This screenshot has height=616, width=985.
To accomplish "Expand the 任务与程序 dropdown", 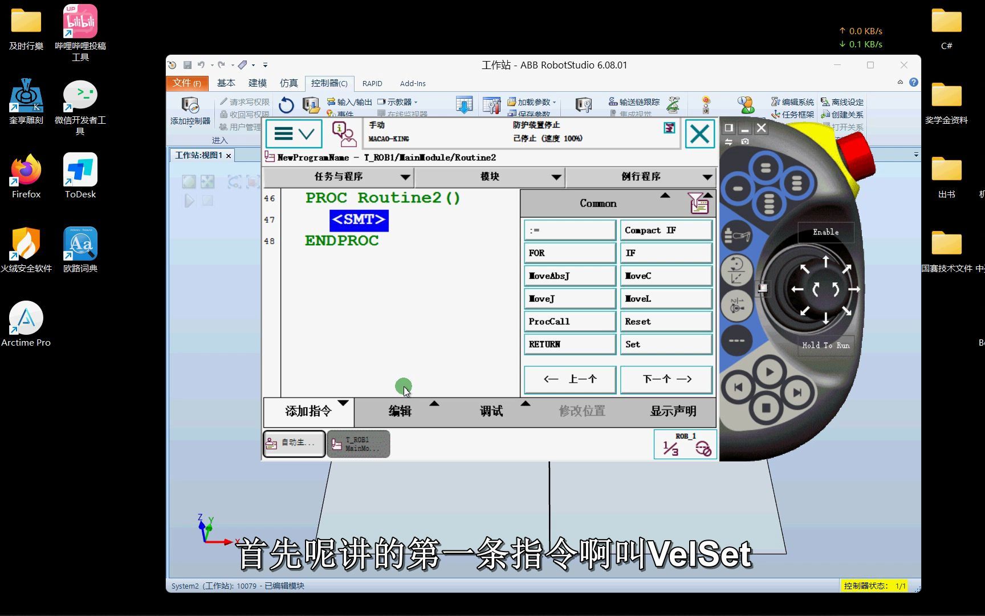I will click(339, 177).
